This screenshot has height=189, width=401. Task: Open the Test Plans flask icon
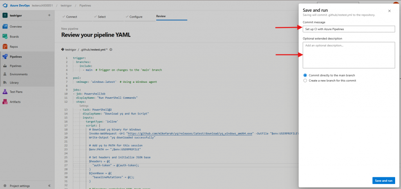pyautogui.click(x=5, y=91)
